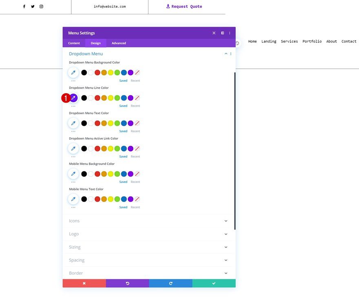This screenshot has height=307, width=359.
Task: Click the Request Quote link
Action: (x=184, y=7)
